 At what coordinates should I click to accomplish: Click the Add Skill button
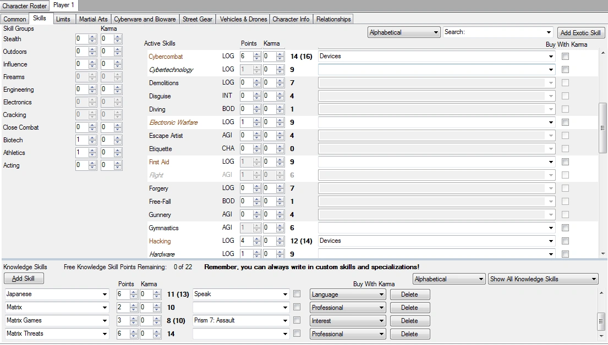(x=24, y=278)
